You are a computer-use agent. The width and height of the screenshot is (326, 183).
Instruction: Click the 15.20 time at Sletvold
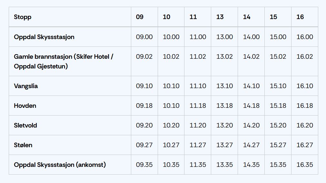(x=278, y=126)
